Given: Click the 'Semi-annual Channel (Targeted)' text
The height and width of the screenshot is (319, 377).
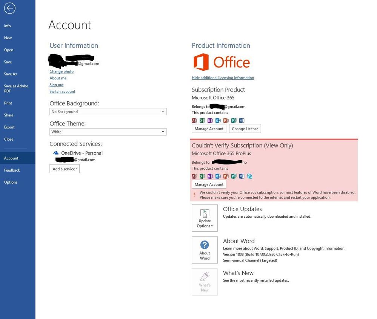Looking at the screenshot, I should (x=250, y=260).
